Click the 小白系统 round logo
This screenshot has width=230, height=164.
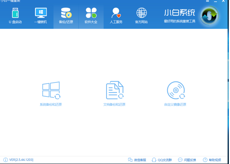pos(210,16)
